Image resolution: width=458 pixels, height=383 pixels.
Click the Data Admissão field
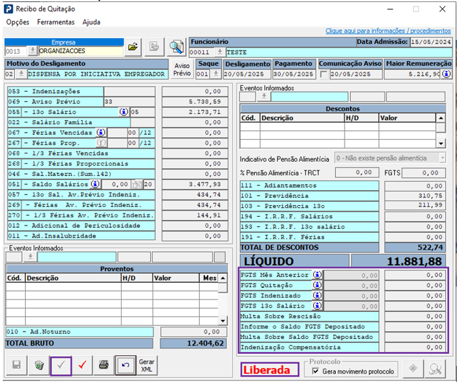point(431,42)
